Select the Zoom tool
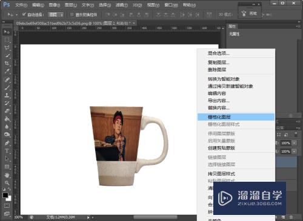 click(7, 183)
